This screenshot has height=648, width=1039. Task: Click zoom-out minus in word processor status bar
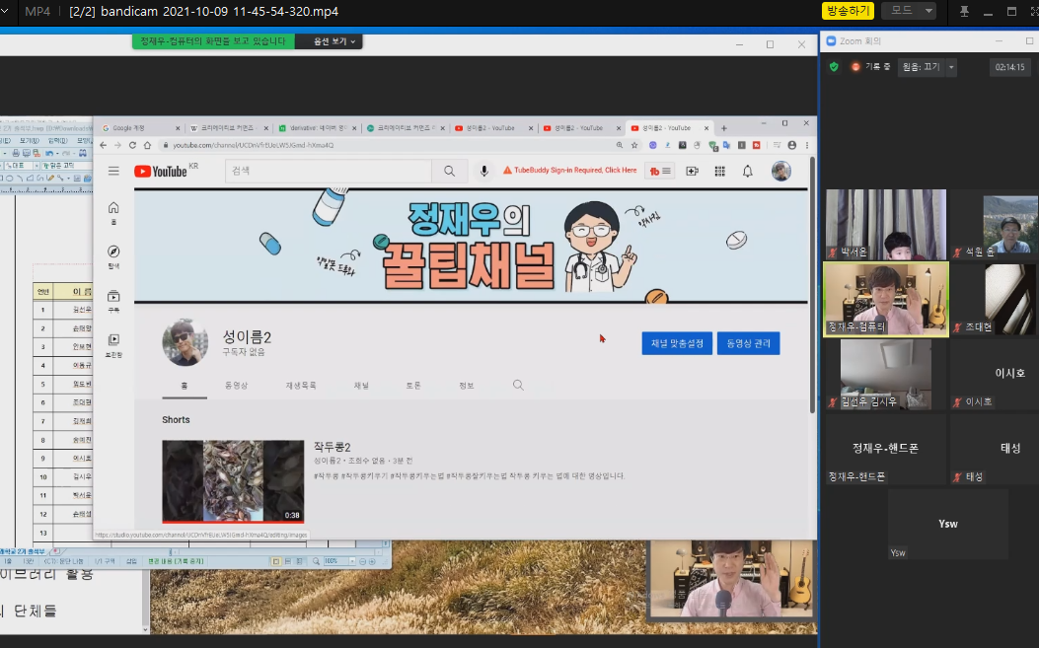[362, 561]
